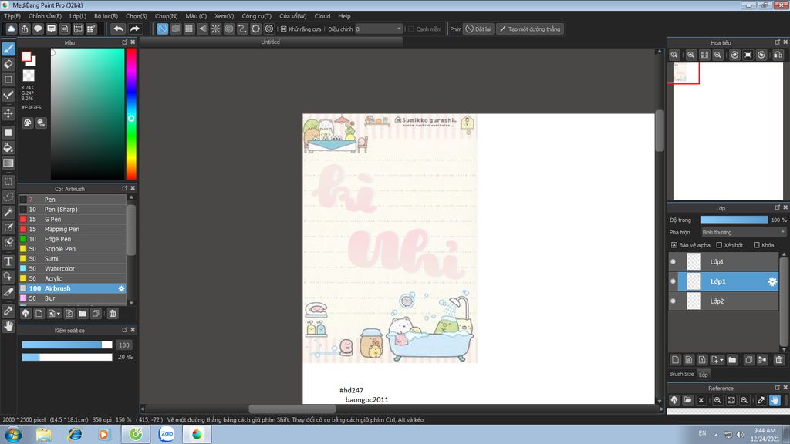Open the Chỉnh sửa(E) menu
The height and width of the screenshot is (444, 790).
click(45, 16)
